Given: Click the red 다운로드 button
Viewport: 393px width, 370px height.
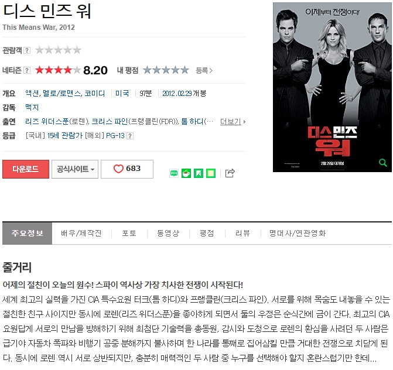Looking at the screenshot, I should coord(26,169).
